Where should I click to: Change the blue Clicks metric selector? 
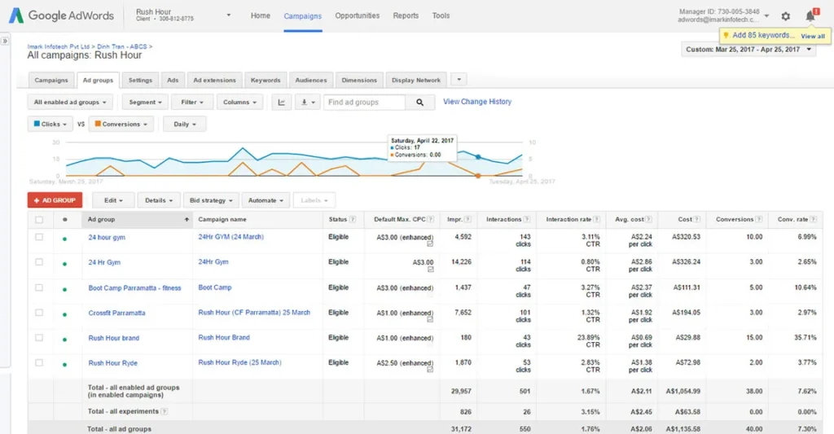tap(50, 124)
